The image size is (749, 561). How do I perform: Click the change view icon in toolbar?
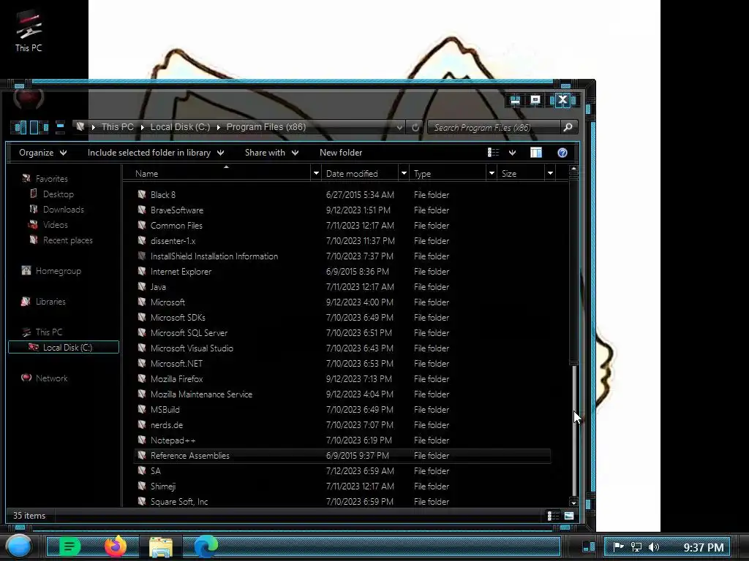click(x=493, y=153)
